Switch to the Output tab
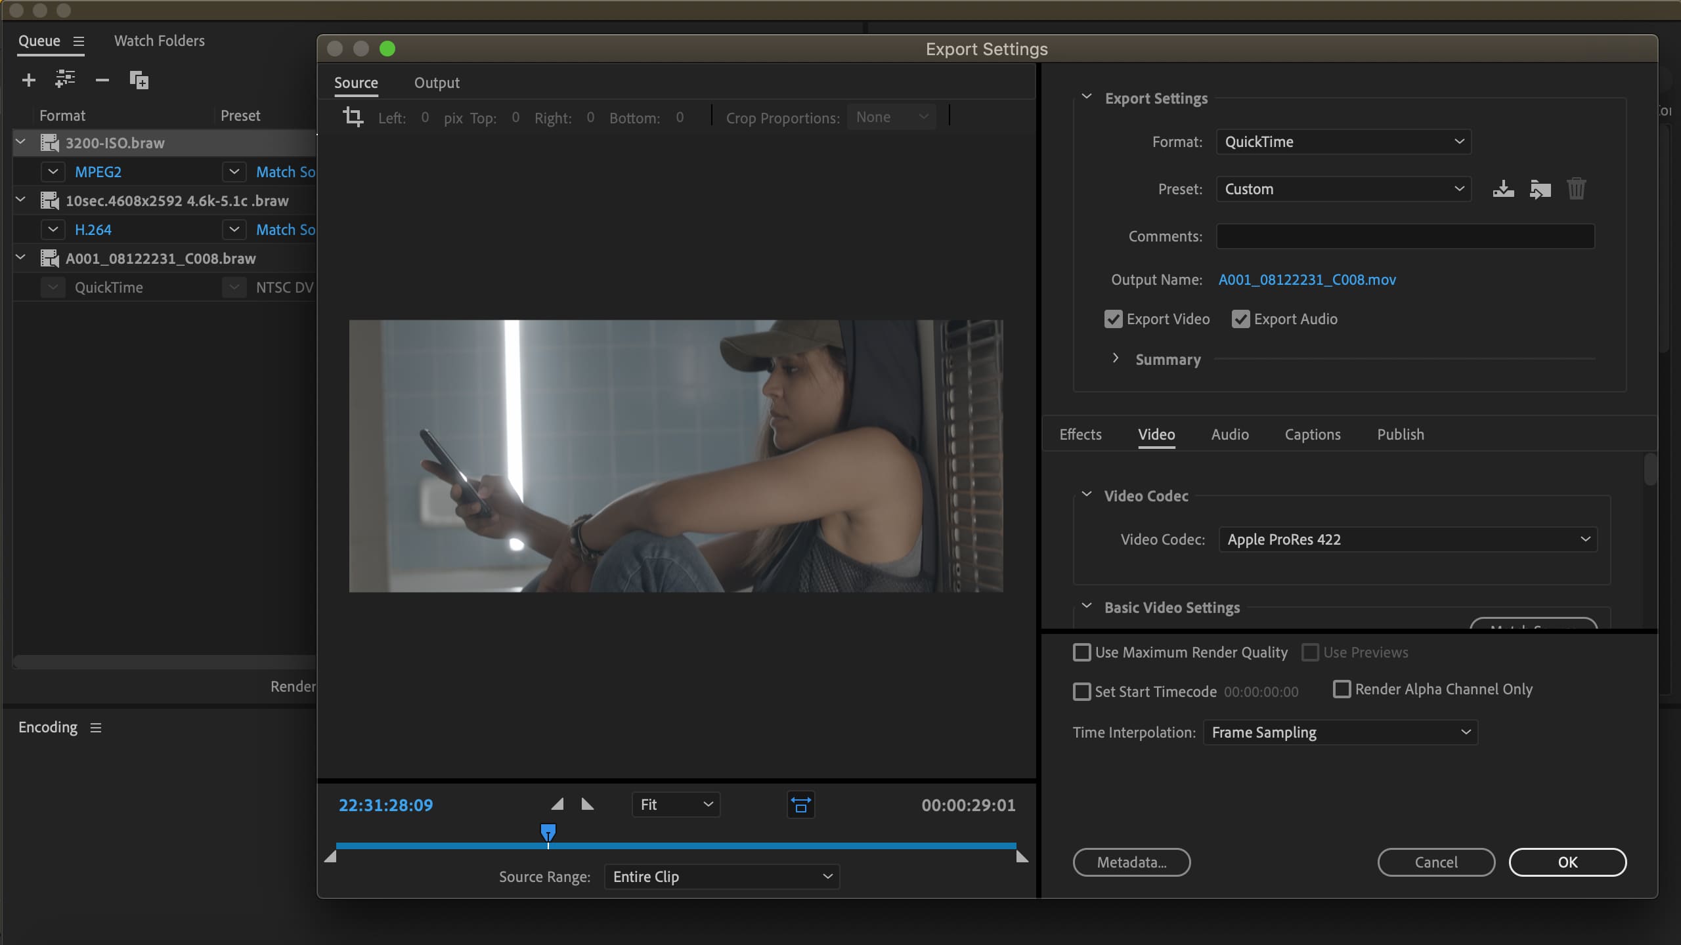 [x=437, y=83]
